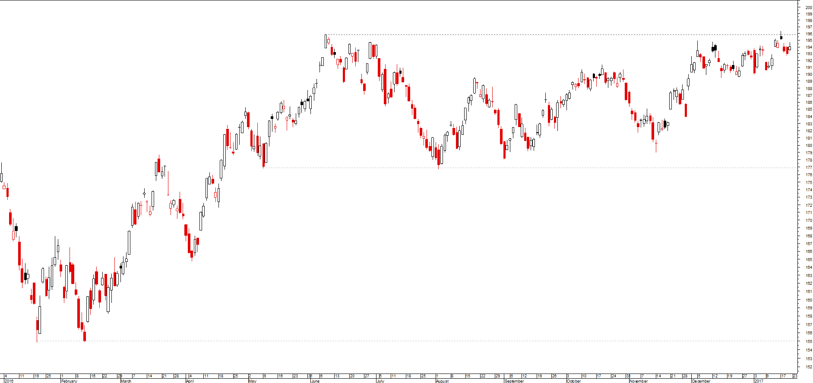Select the 175 value on the price scale
Image resolution: width=813 pixels, height=383 pixels.
(808, 182)
